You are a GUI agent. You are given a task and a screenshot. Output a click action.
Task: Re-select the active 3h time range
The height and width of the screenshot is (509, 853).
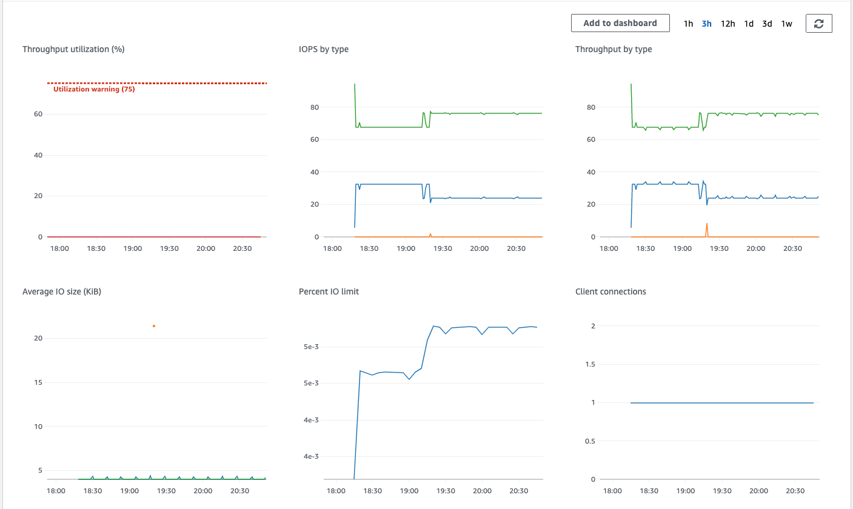[706, 23]
